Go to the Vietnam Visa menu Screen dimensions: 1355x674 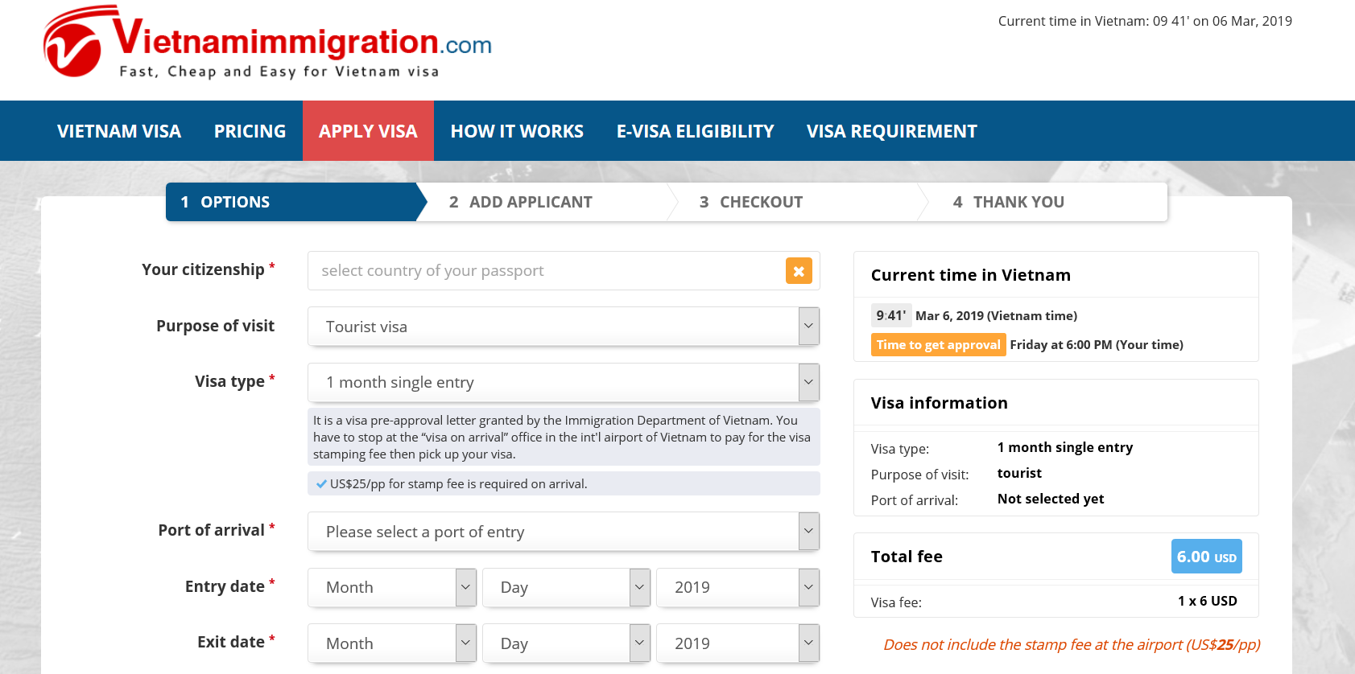point(119,131)
